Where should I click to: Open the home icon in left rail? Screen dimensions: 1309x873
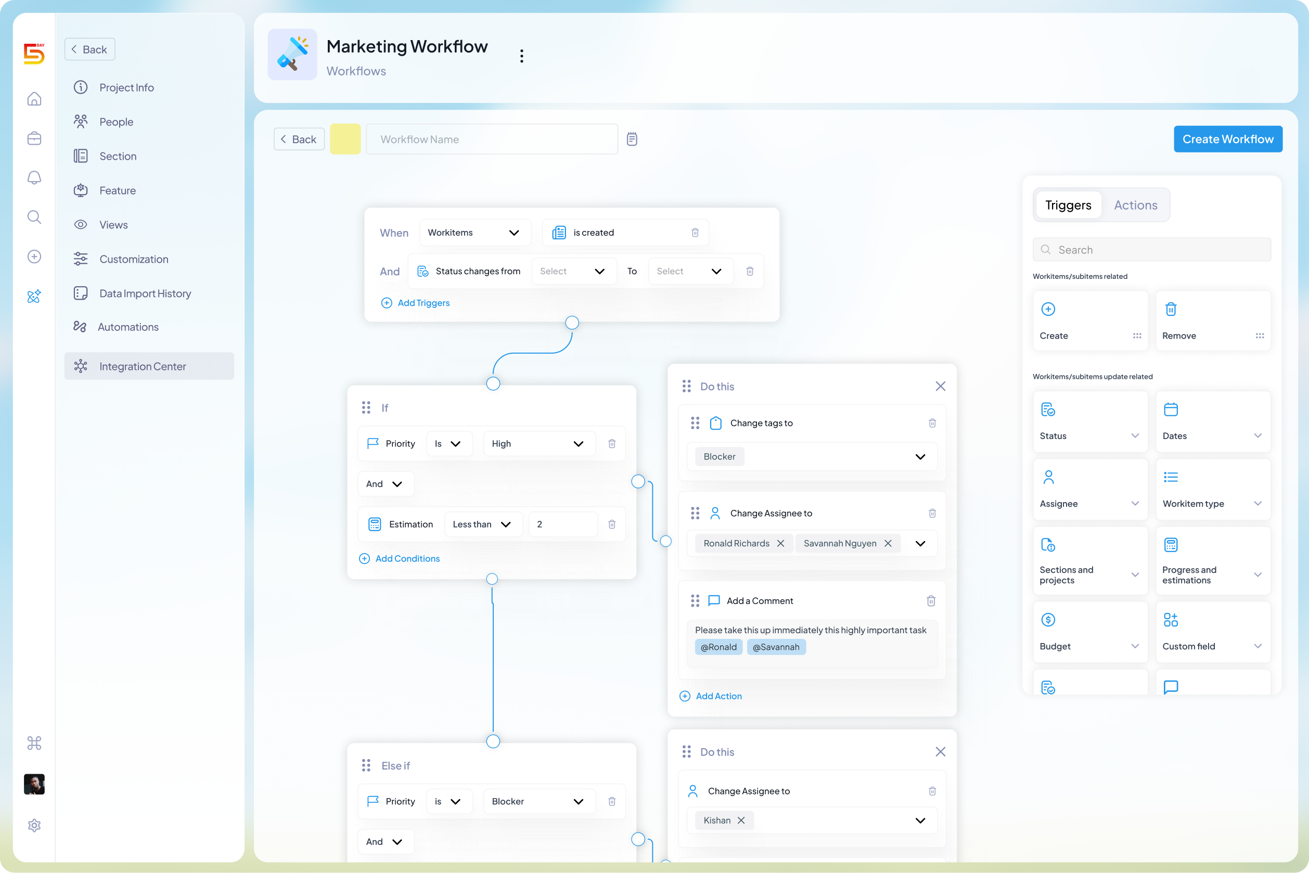point(34,98)
